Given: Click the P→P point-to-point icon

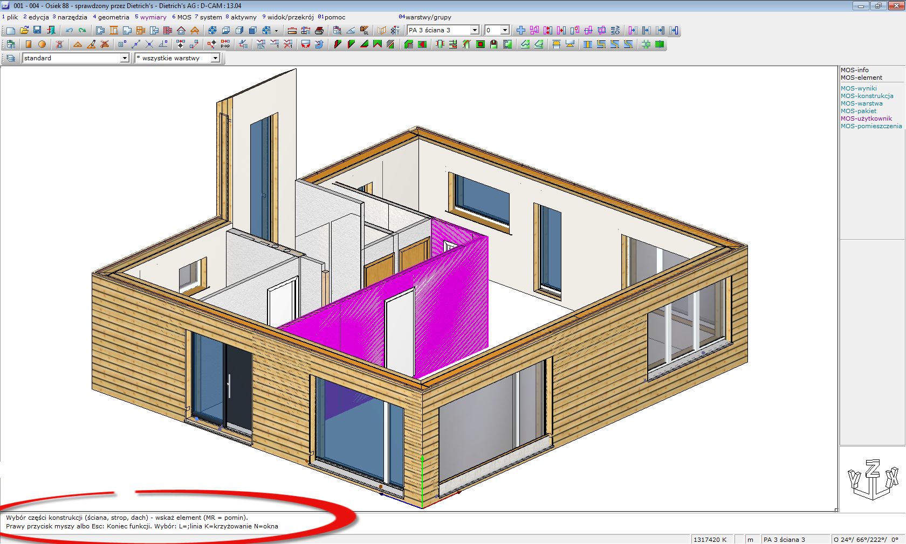Looking at the screenshot, I should tap(225, 45).
